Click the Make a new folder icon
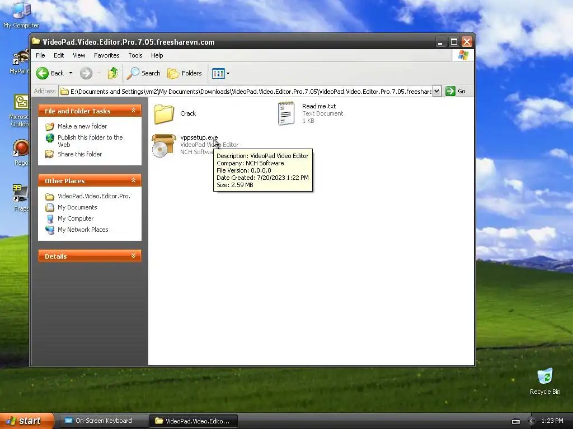This screenshot has width=573, height=429. (x=50, y=127)
